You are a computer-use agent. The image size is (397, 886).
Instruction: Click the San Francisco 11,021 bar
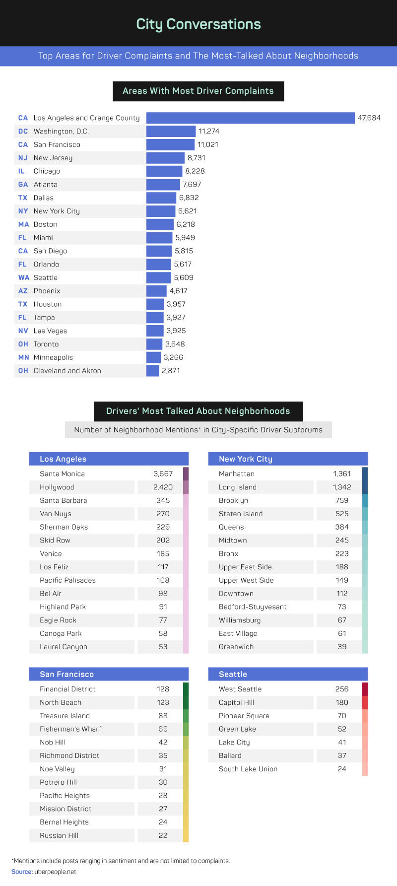point(170,145)
